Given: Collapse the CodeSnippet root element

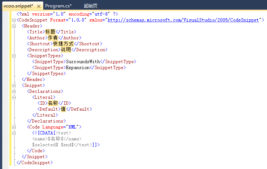Looking at the screenshot, I should click(14, 20).
